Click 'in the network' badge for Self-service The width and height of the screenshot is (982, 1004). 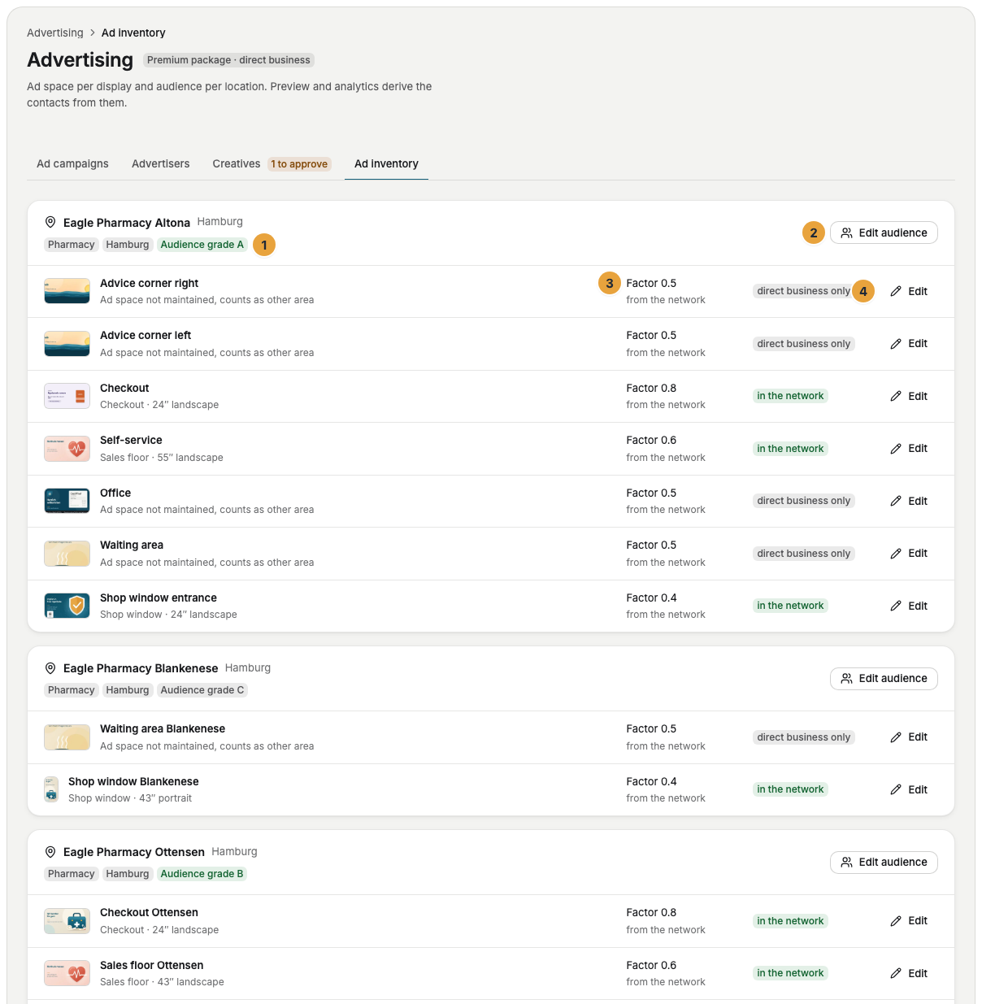click(790, 449)
